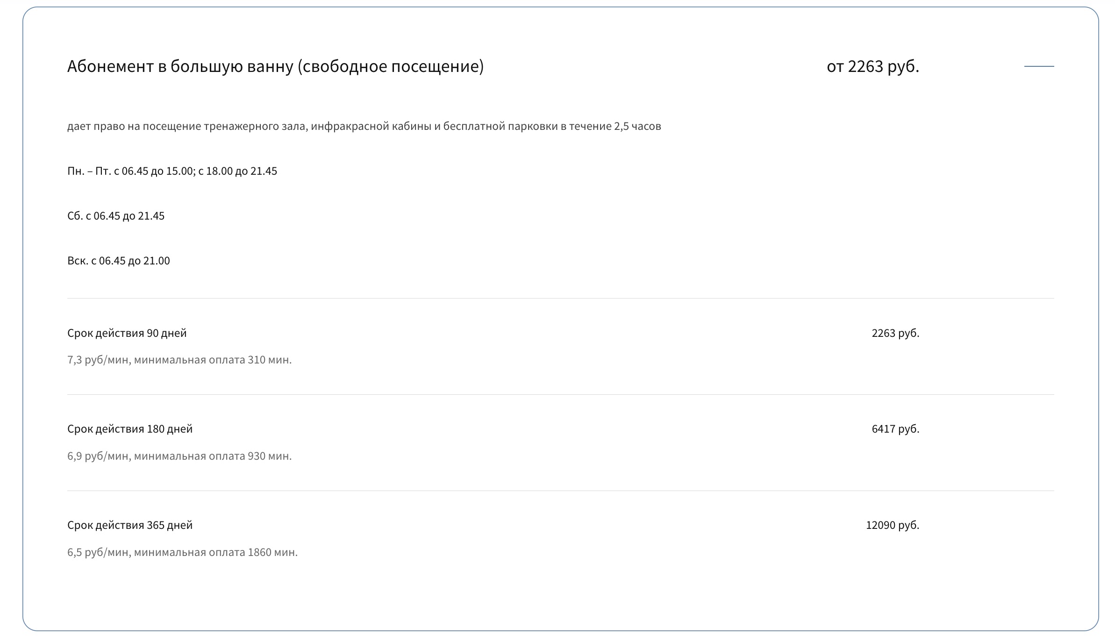Click heading 'Абонемент в большую ванну (свободное посещение)'
This screenshot has width=1115, height=641.
(276, 66)
